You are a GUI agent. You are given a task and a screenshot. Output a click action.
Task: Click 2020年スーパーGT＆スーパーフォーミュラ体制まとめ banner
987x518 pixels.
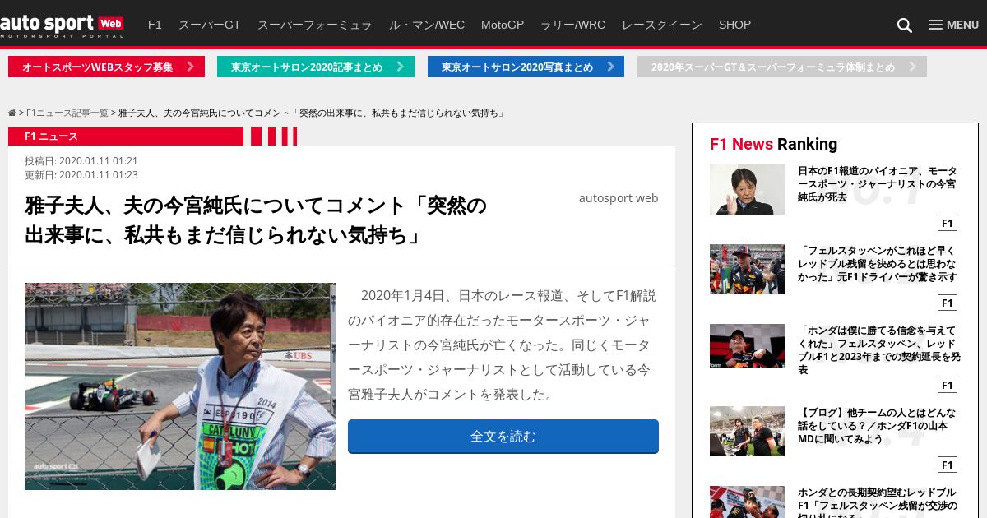782,67
